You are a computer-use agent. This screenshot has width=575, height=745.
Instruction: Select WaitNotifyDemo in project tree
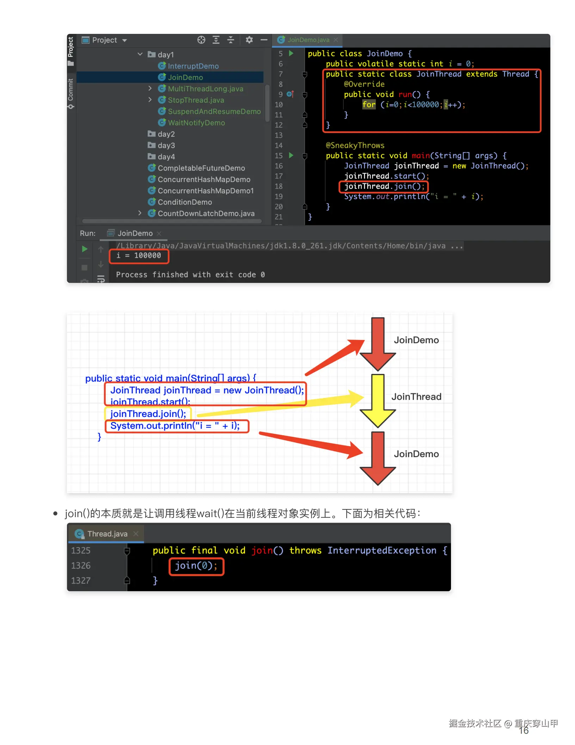pyautogui.click(x=192, y=122)
